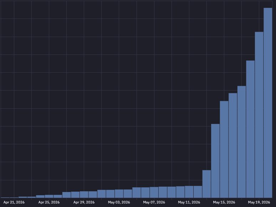This screenshot has width=276, height=207.
Task: Select the bar above Apr 29, 2026
Action: pyautogui.click(x=84, y=195)
